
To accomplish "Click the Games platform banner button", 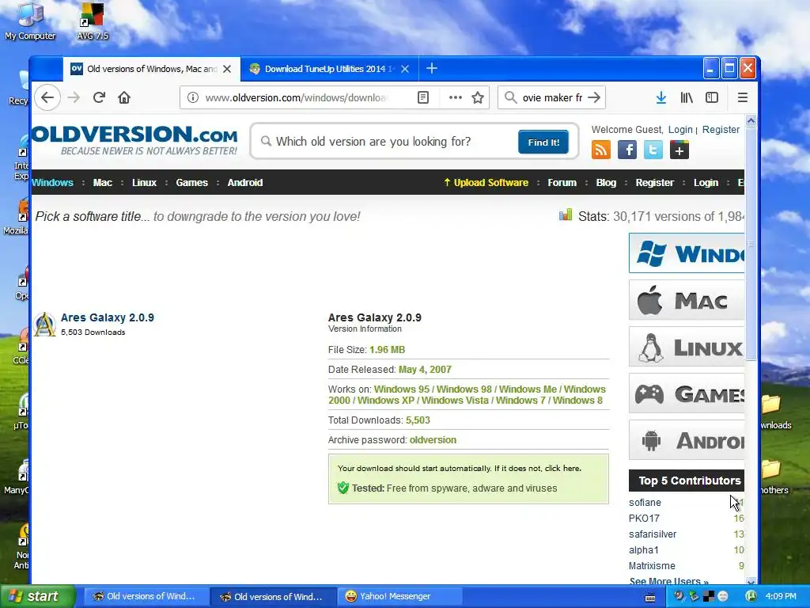I will click(687, 393).
